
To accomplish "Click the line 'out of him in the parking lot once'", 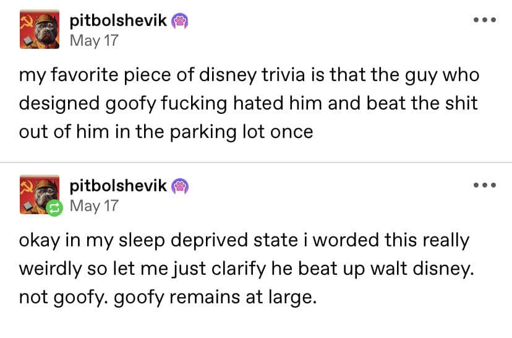I will pyautogui.click(x=166, y=131).
